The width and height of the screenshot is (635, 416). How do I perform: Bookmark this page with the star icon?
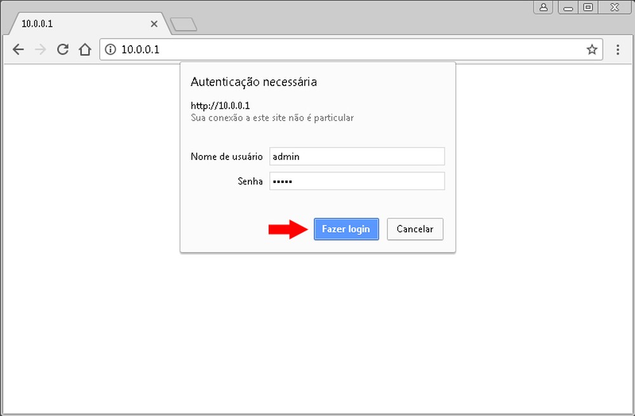point(592,50)
